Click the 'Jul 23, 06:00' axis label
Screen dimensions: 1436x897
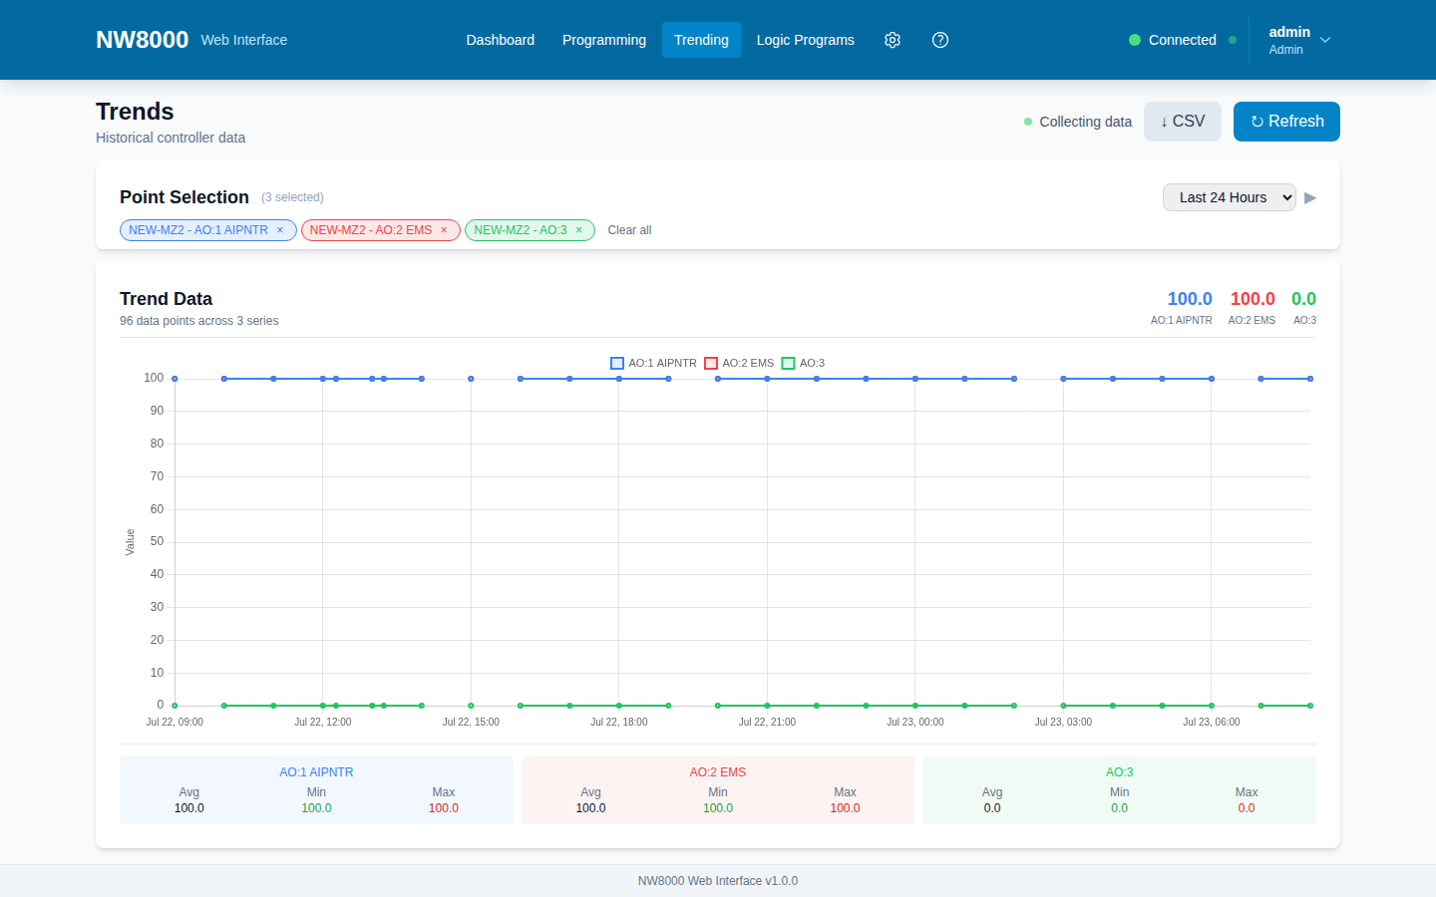(1212, 722)
